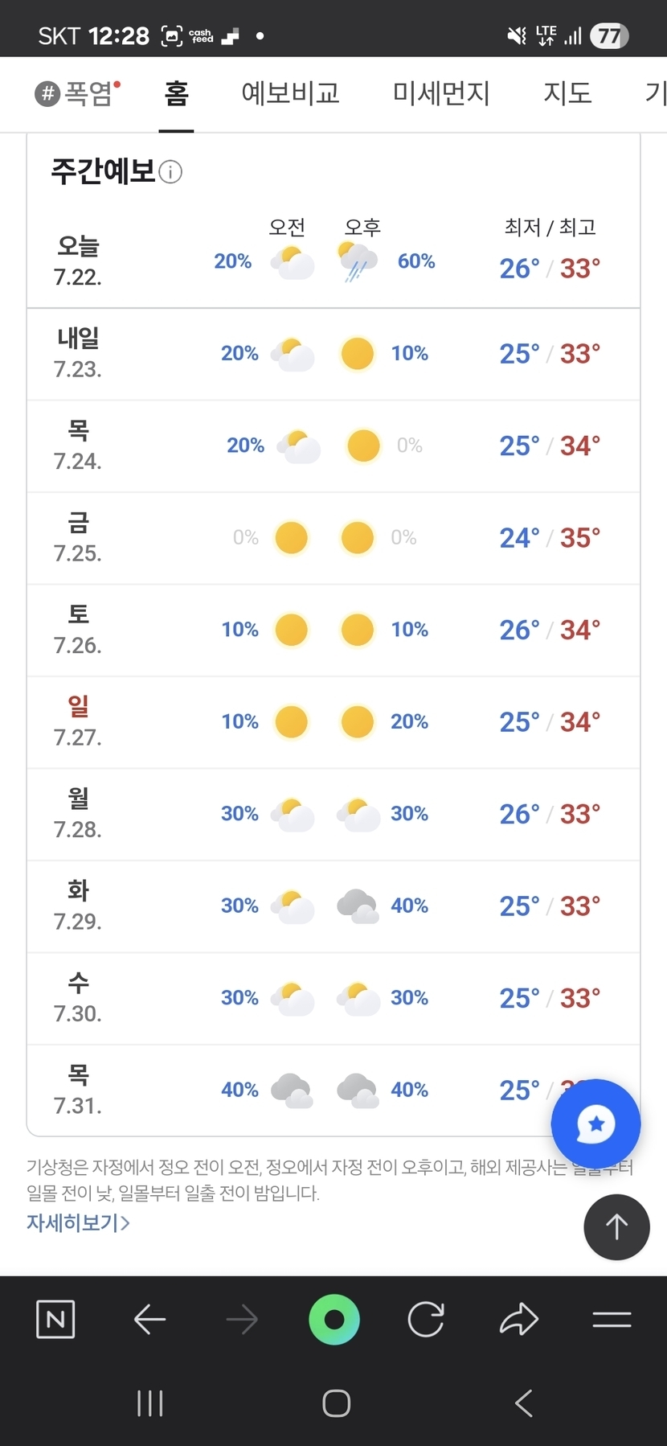This screenshot has width=667, height=1446.
Task: Tap the Friday 7.25 forecast row
Action: [x=333, y=538]
